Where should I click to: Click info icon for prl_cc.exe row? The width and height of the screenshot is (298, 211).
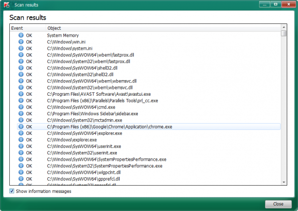pyautogui.click(x=21, y=100)
